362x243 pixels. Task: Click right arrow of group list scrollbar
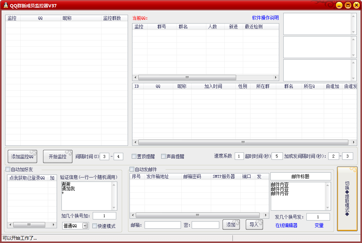pyautogui.click(x=276, y=77)
